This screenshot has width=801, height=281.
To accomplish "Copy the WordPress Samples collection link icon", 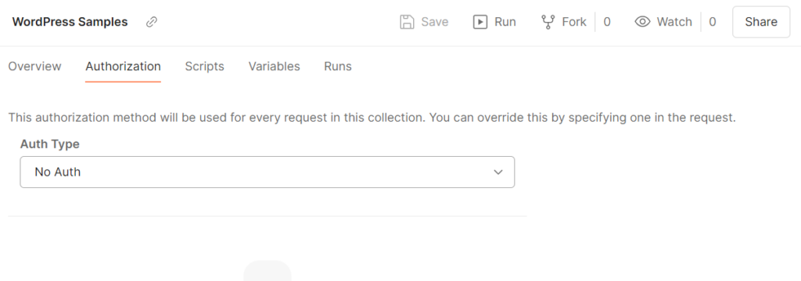I will pyautogui.click(x=152, y=22).
